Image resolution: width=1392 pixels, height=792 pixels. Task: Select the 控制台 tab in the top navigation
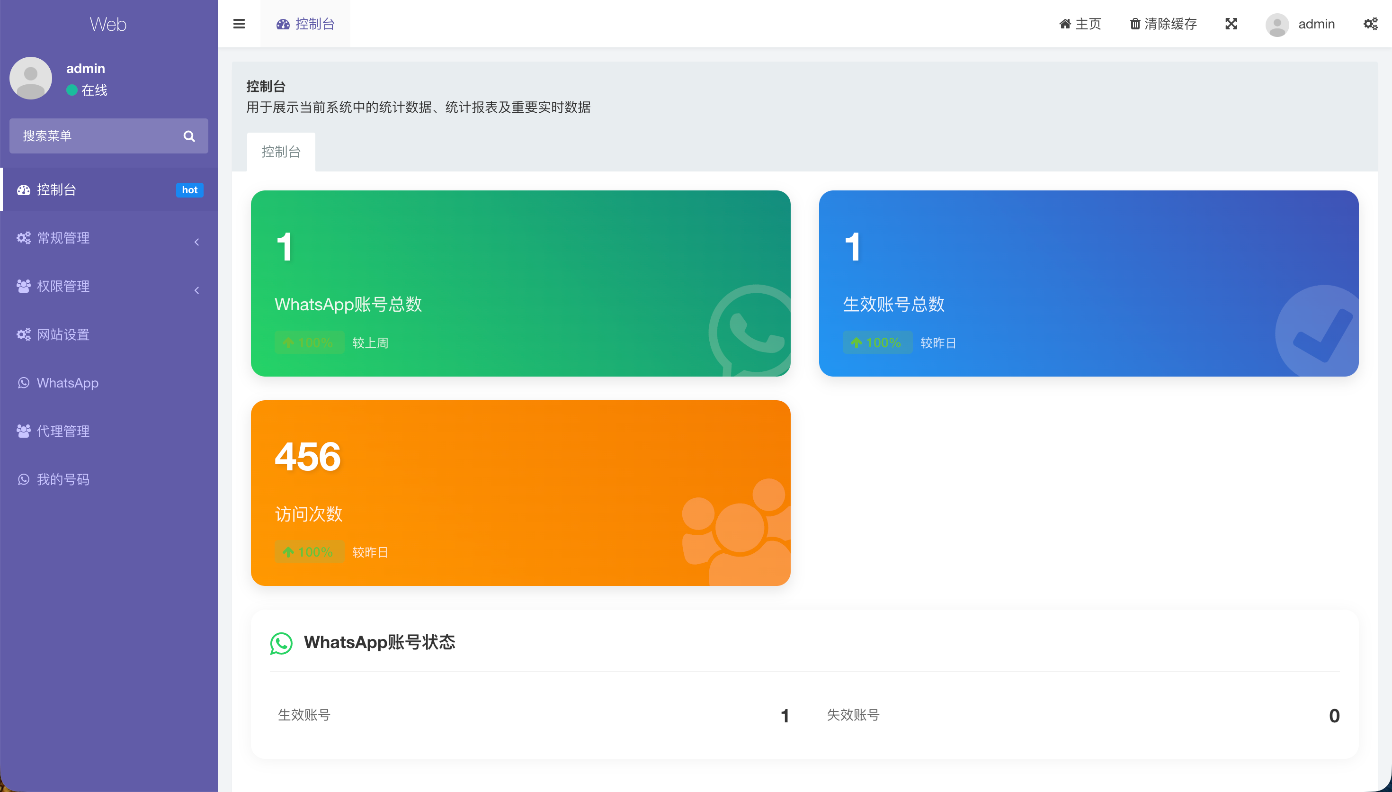(x=305, y=24)
